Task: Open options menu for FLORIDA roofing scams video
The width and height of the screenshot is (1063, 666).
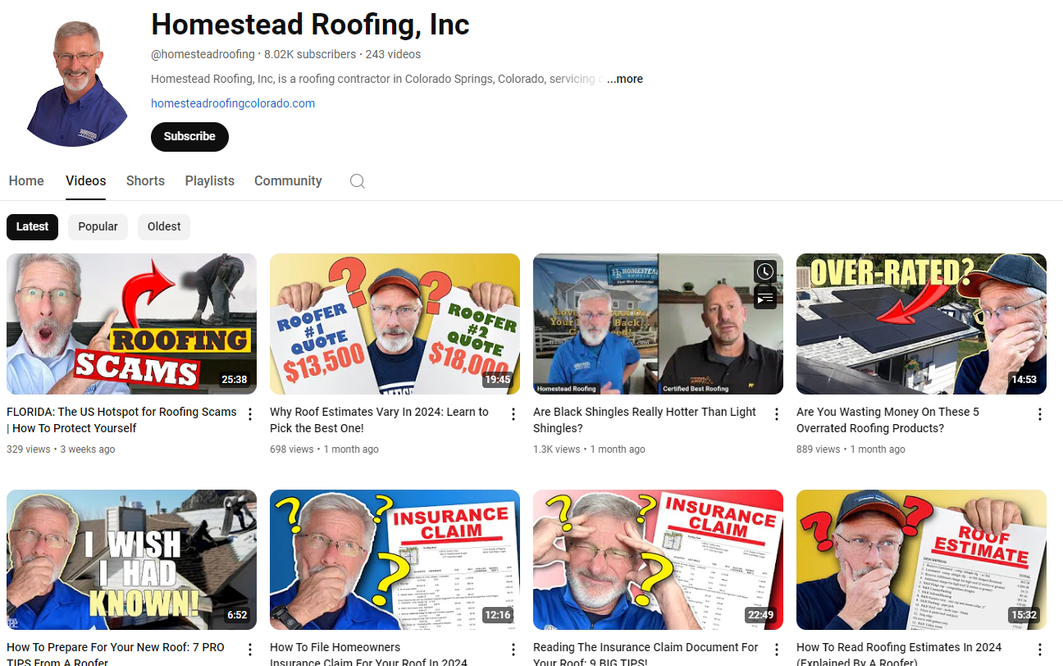Action: (x=251, y=414)
